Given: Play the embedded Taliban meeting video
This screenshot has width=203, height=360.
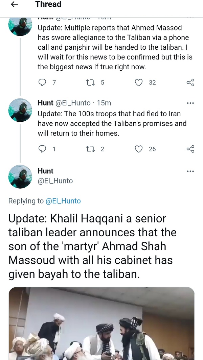Looking at the screenshot, I should click(x=101, y=323).
